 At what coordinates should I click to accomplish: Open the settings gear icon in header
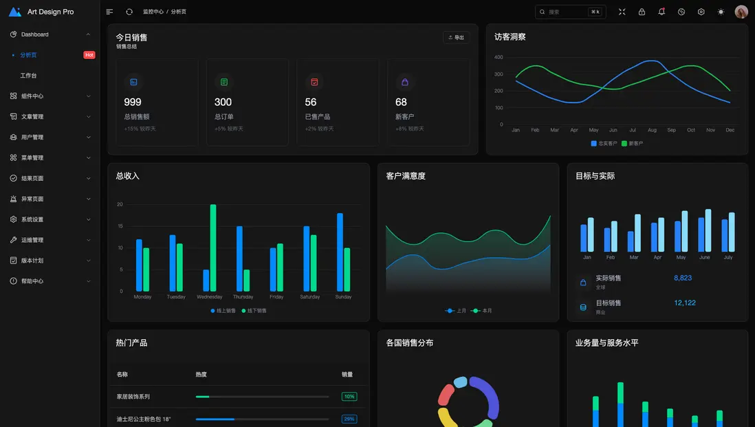point(701,12)
